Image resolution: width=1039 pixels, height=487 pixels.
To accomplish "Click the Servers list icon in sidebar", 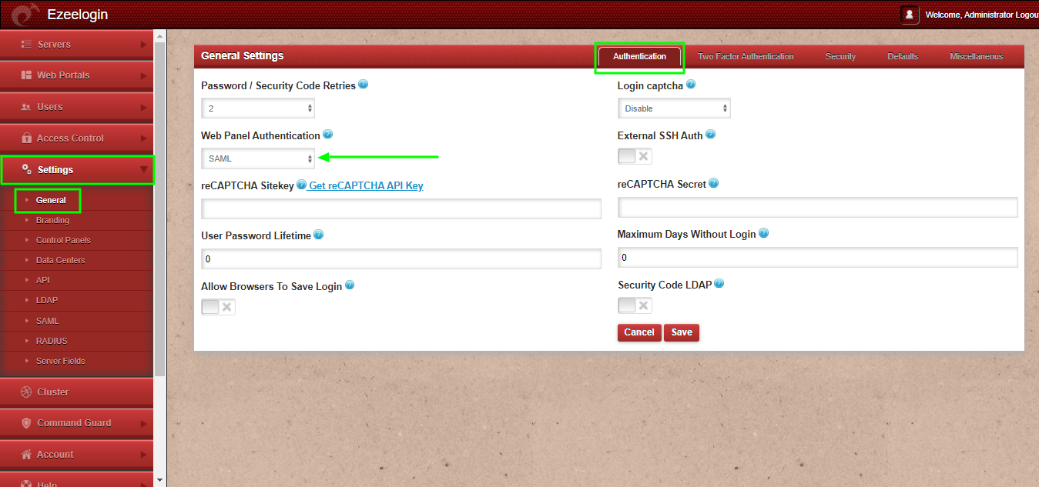I will coord(26,45).
